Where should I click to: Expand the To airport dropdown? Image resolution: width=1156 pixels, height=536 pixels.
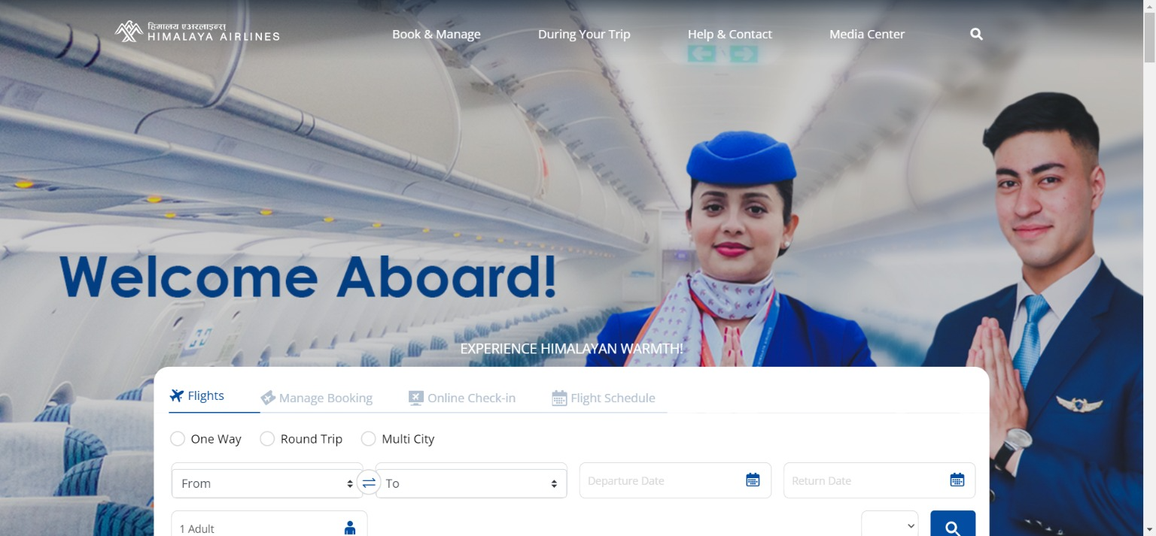tap(471, 483)
